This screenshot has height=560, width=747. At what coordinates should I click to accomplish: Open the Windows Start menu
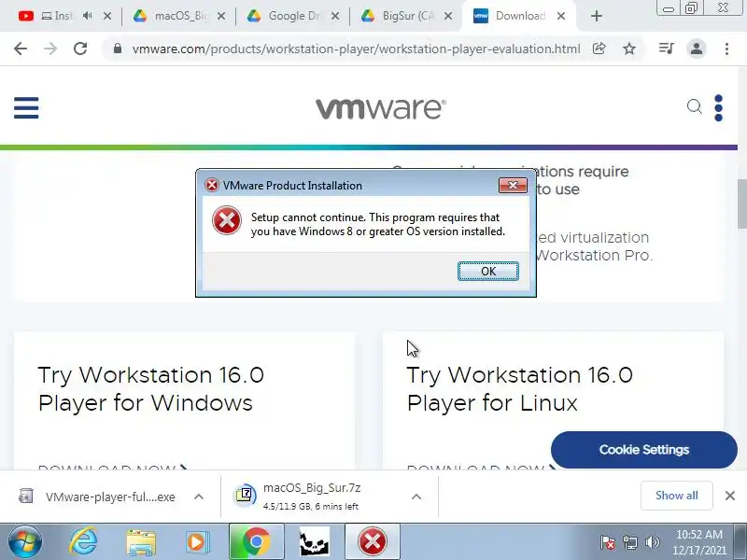click(x=24, y=542)
